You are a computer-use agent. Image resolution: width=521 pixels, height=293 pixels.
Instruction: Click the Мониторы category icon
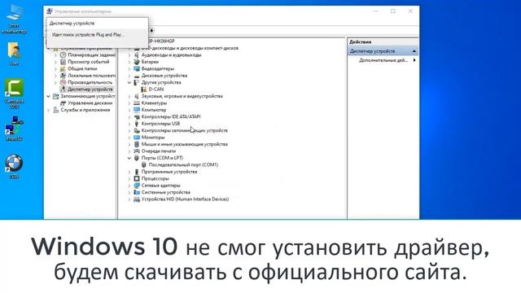137,138
